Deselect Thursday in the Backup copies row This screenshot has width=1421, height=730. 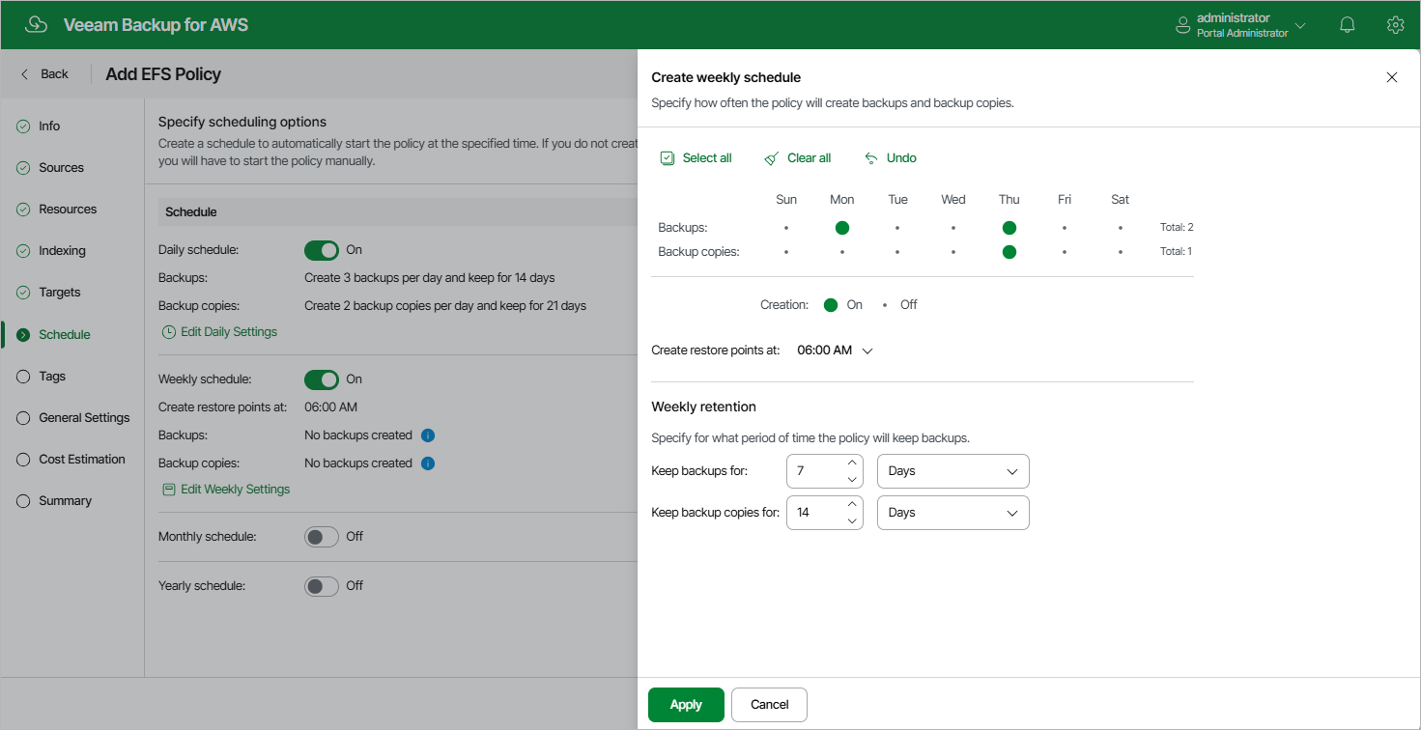[1009, 252]
